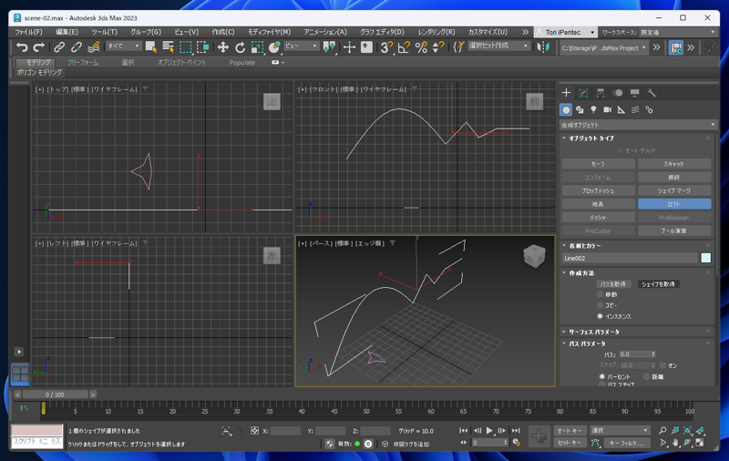Click the viewport layout tab icon
This screenshot has height=461, width=729.
(20, 374)
